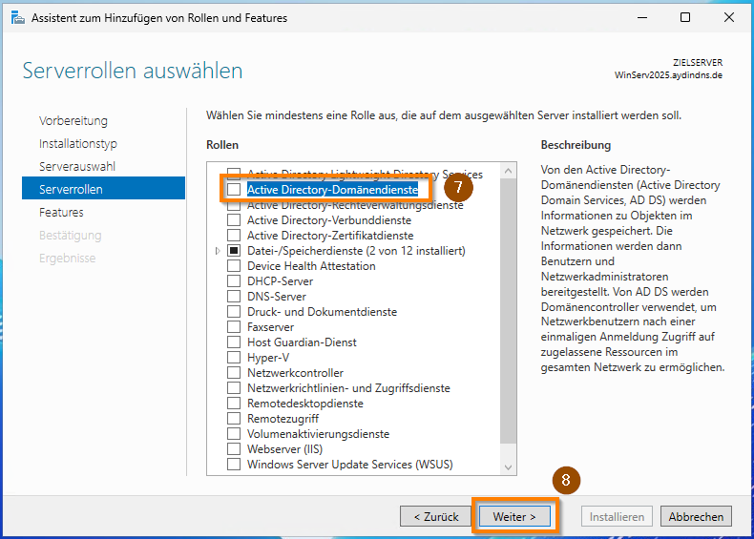Check the Remotedesktopdienste checkbox
The width and height of the screenshot is (754, 539).
(x=234, y=404)
